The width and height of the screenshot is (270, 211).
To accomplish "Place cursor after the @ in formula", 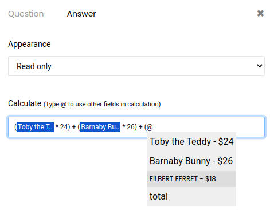I will 153,127.
